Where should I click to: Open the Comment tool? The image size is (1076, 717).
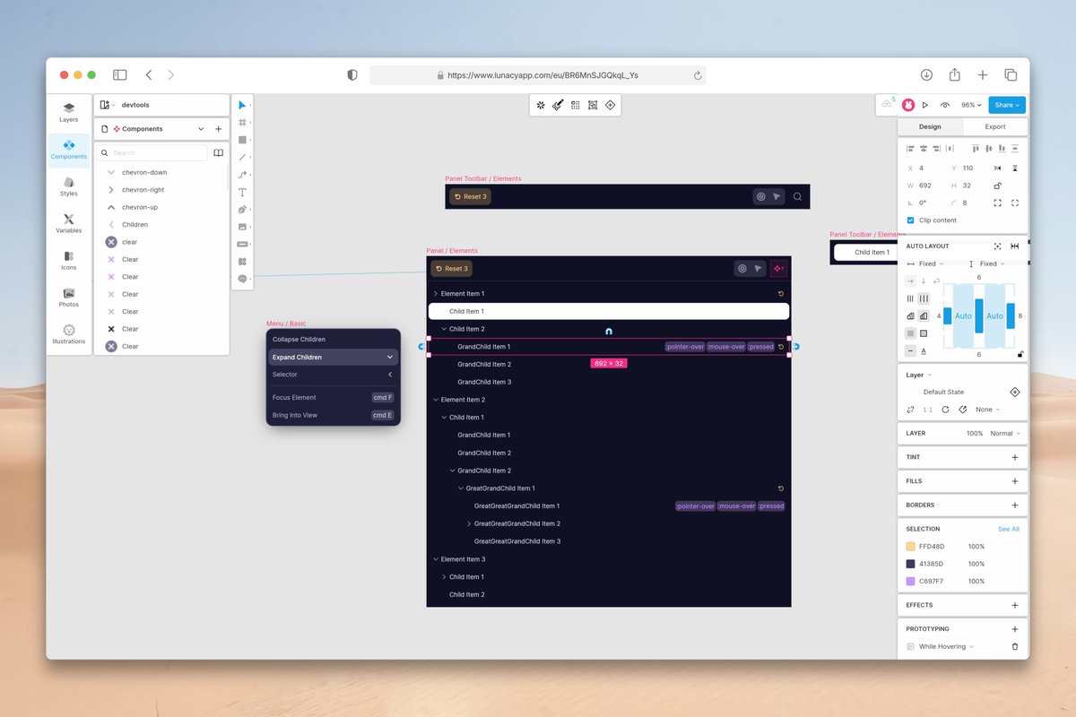pos(242,279)
